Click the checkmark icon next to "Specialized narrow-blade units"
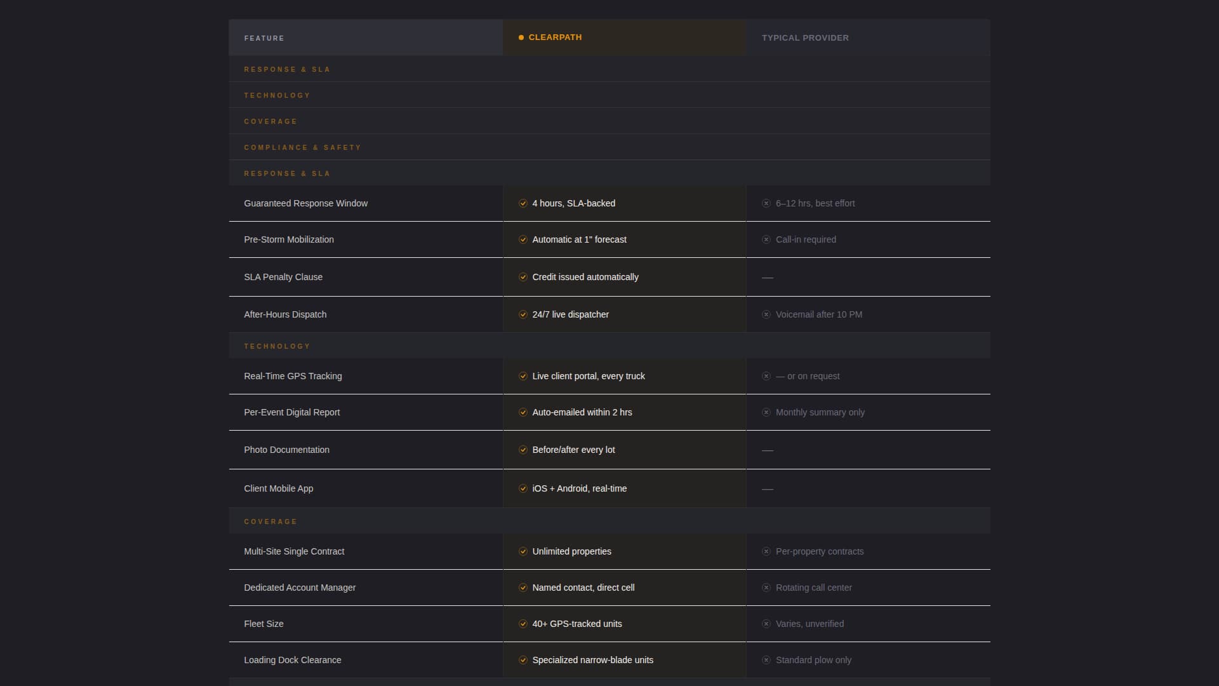 (x=523, y=660)
